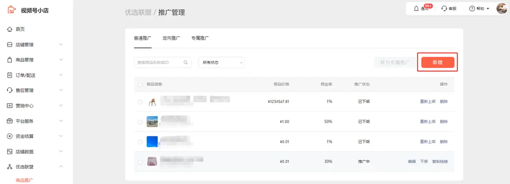
Task: Click the 优选联盟 breadcrumb link
Action: click(x=138, y=13)
